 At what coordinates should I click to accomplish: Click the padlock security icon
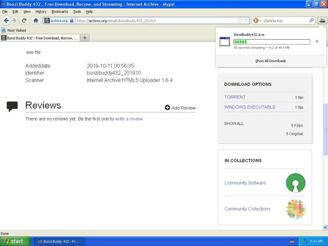coord(72,20)
